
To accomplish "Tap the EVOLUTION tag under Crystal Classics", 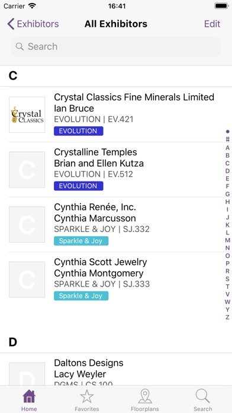I will (x=79, y=131).
